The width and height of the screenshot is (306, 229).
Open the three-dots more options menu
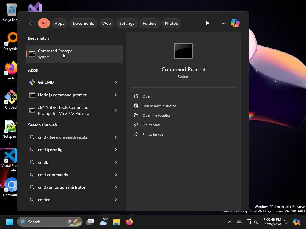tap(224, 23)
